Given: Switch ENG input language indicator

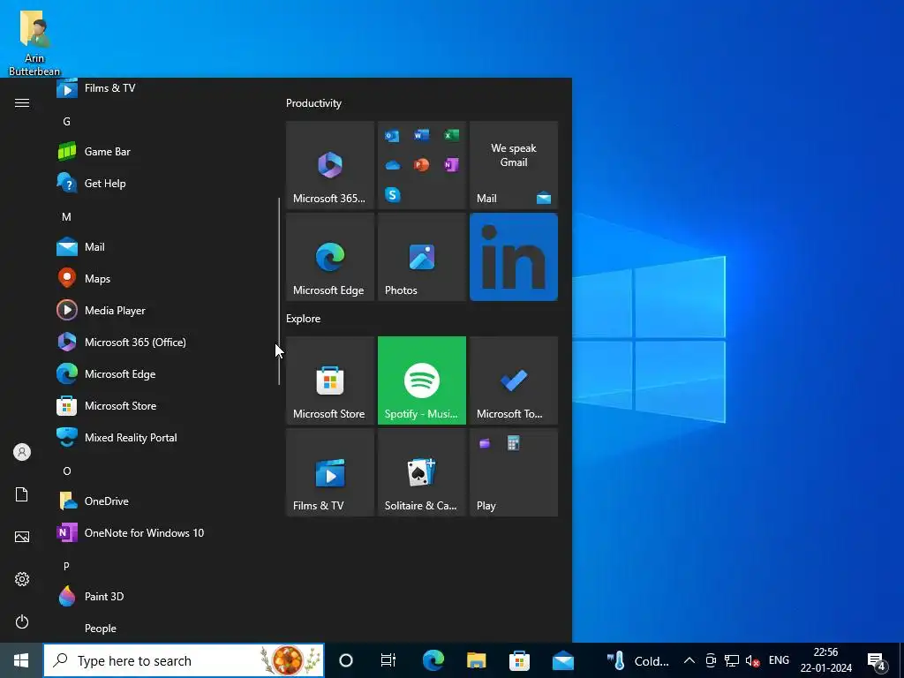Looking at the screenshot, I should tap(779, 660).
